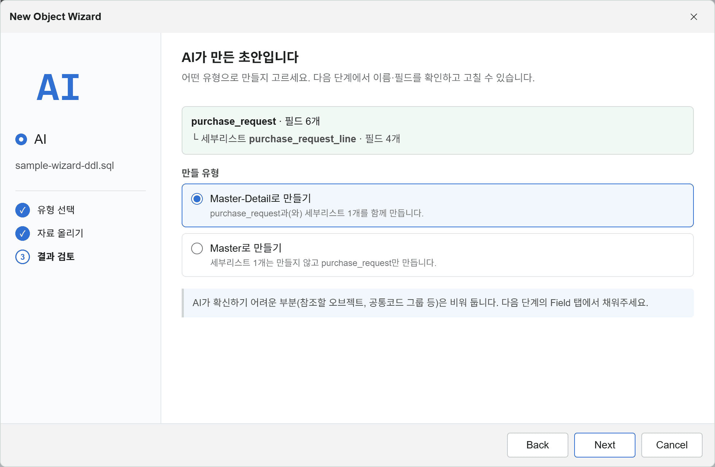715x467 pixels.
Task: Choose Master로 만들기 radio button
Action: click(197, 248)
